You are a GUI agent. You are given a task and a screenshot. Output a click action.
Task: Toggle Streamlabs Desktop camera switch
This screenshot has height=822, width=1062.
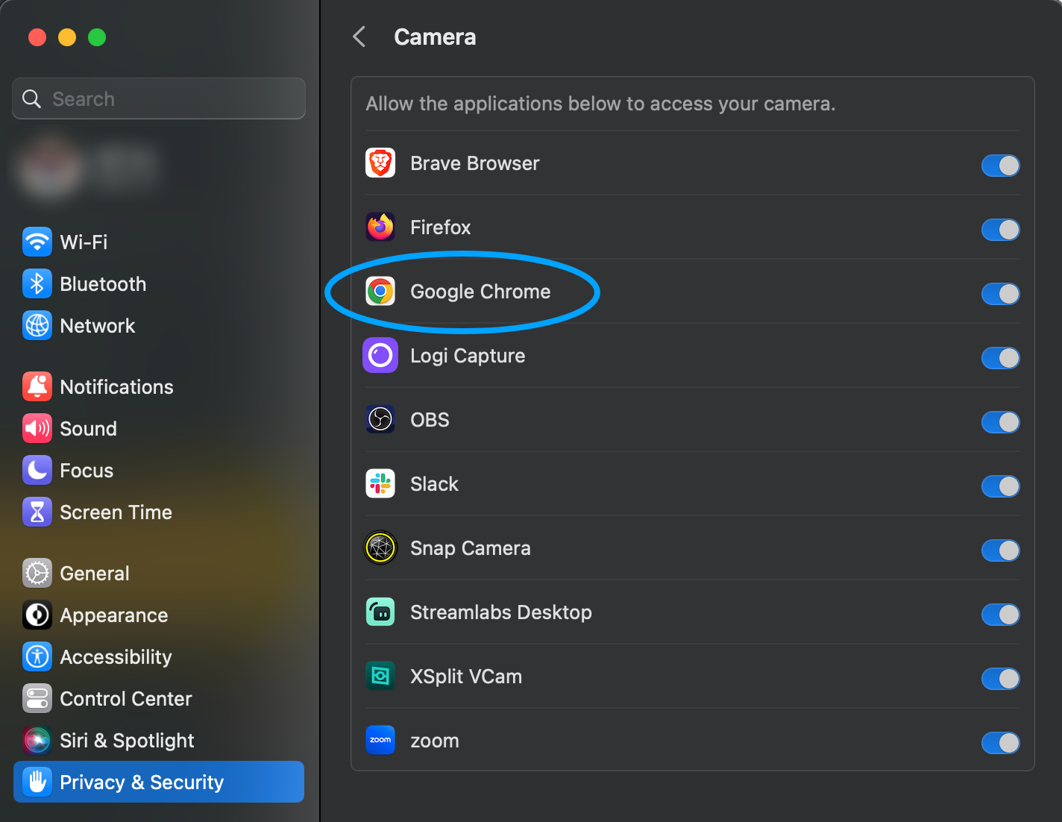[x=1000, y=615]
